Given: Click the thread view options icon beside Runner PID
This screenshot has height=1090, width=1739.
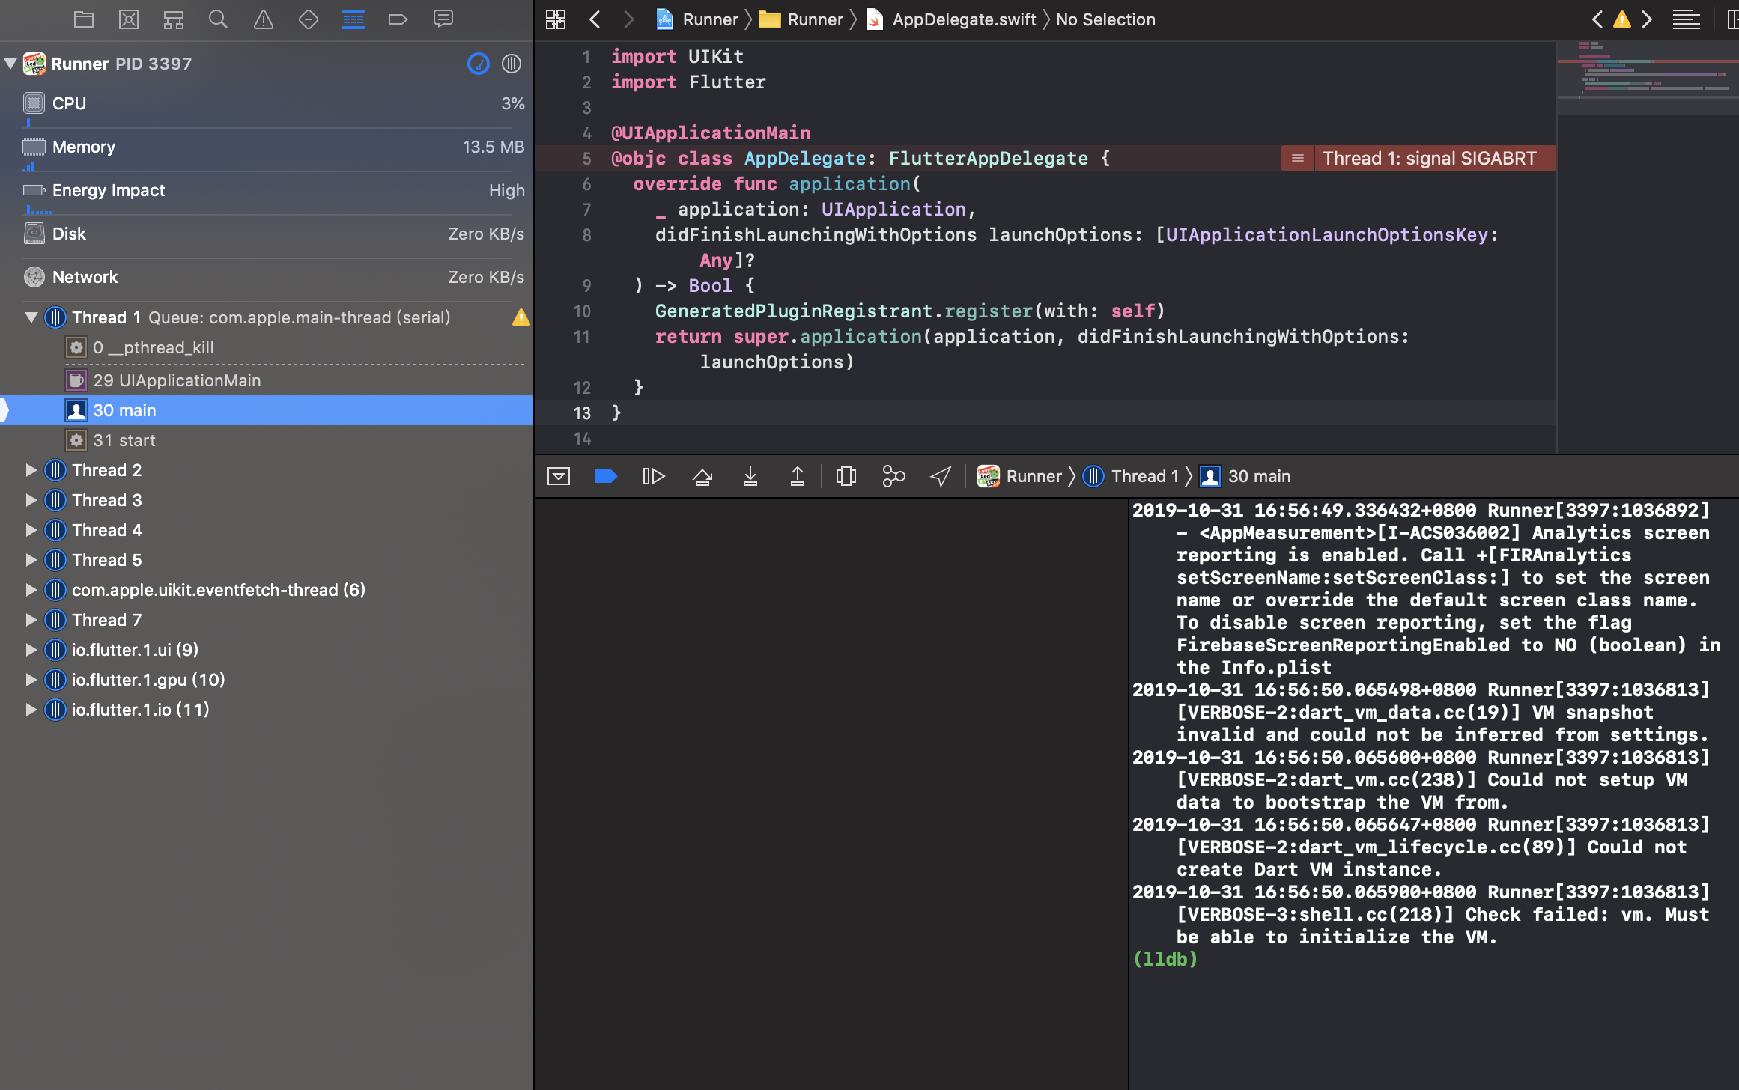Looking at the screenshot, I should point(512,64).
